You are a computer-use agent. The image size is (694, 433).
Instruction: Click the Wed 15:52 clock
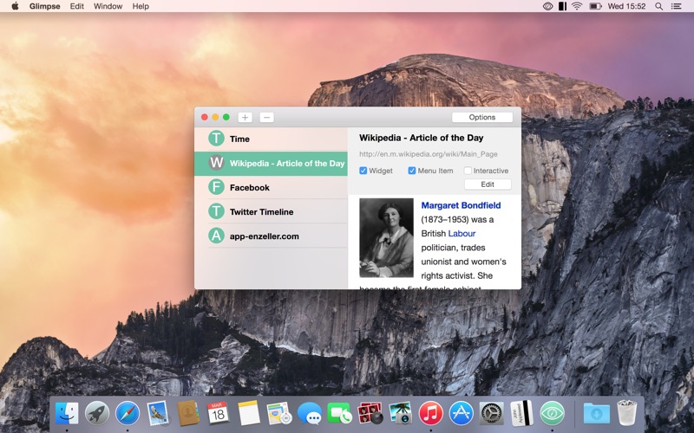(x=626, y=6)
